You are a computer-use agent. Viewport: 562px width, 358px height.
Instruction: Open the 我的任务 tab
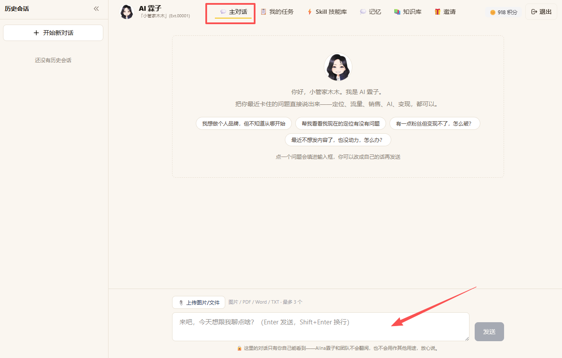(x=277, y=12)
